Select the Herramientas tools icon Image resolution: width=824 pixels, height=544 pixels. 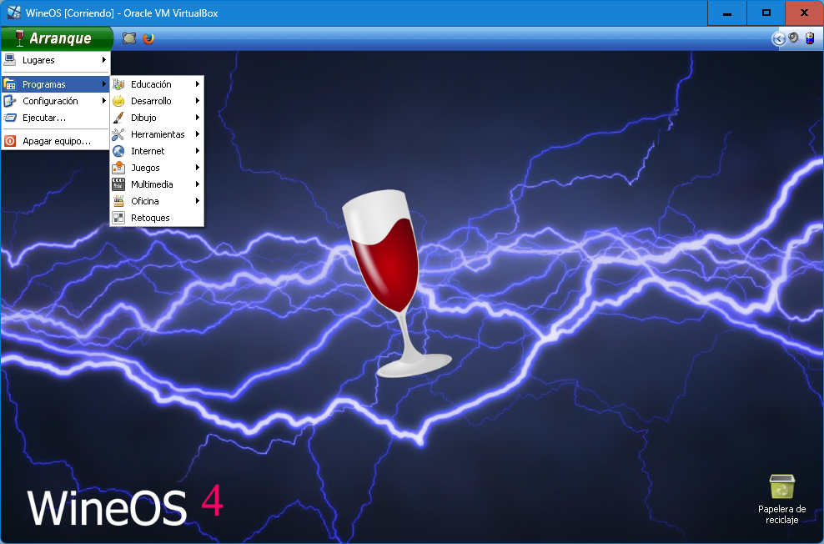pos(118,133)
